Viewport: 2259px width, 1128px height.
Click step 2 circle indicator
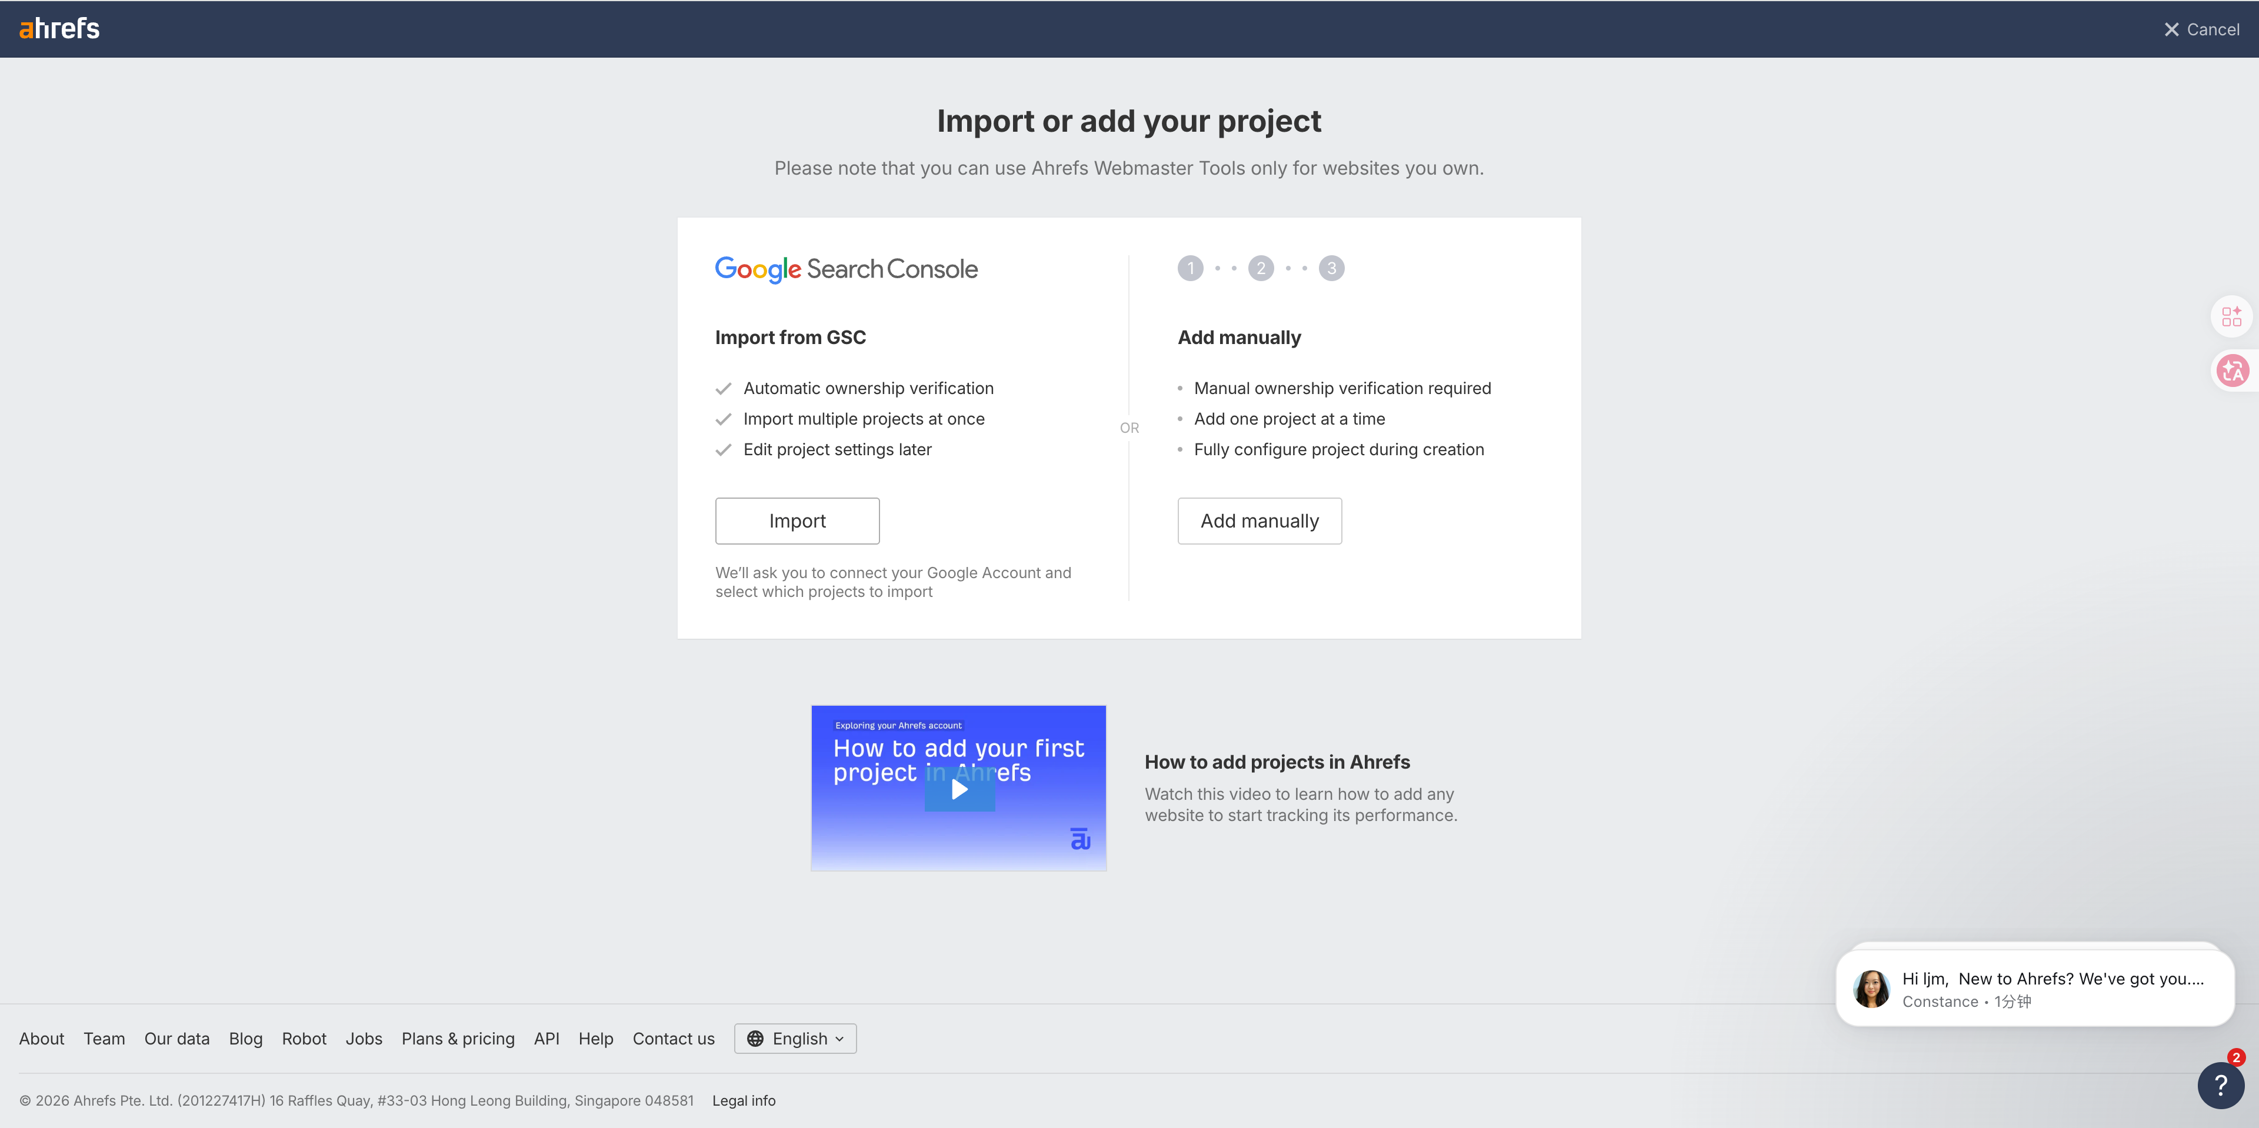1261,268
